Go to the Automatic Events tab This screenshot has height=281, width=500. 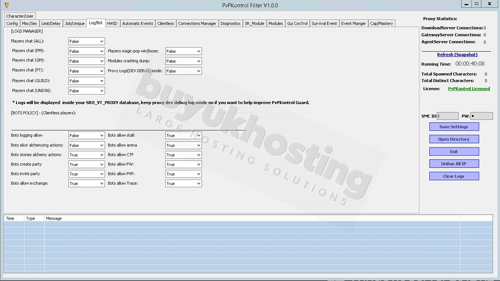click(x=138, y=23)
